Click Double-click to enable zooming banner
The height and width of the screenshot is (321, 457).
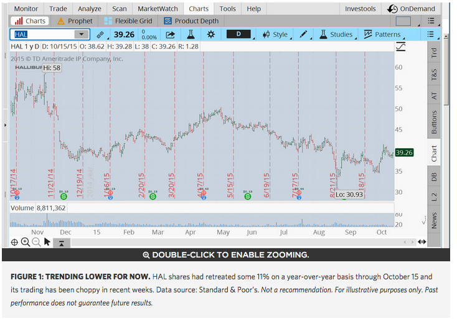(x=226, y=255)
